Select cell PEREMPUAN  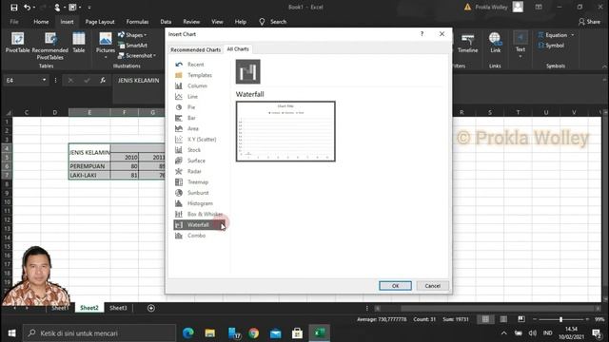89,166
